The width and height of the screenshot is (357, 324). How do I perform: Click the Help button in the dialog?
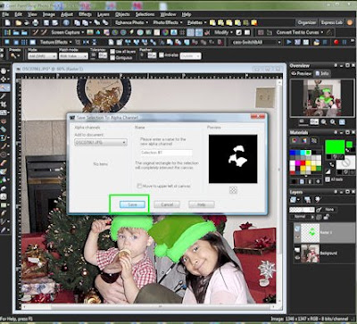click(x=202, y=204)
